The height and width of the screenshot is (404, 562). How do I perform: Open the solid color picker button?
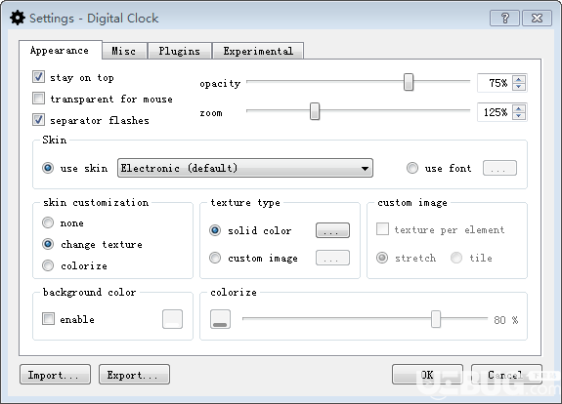[x=332, y=230]
